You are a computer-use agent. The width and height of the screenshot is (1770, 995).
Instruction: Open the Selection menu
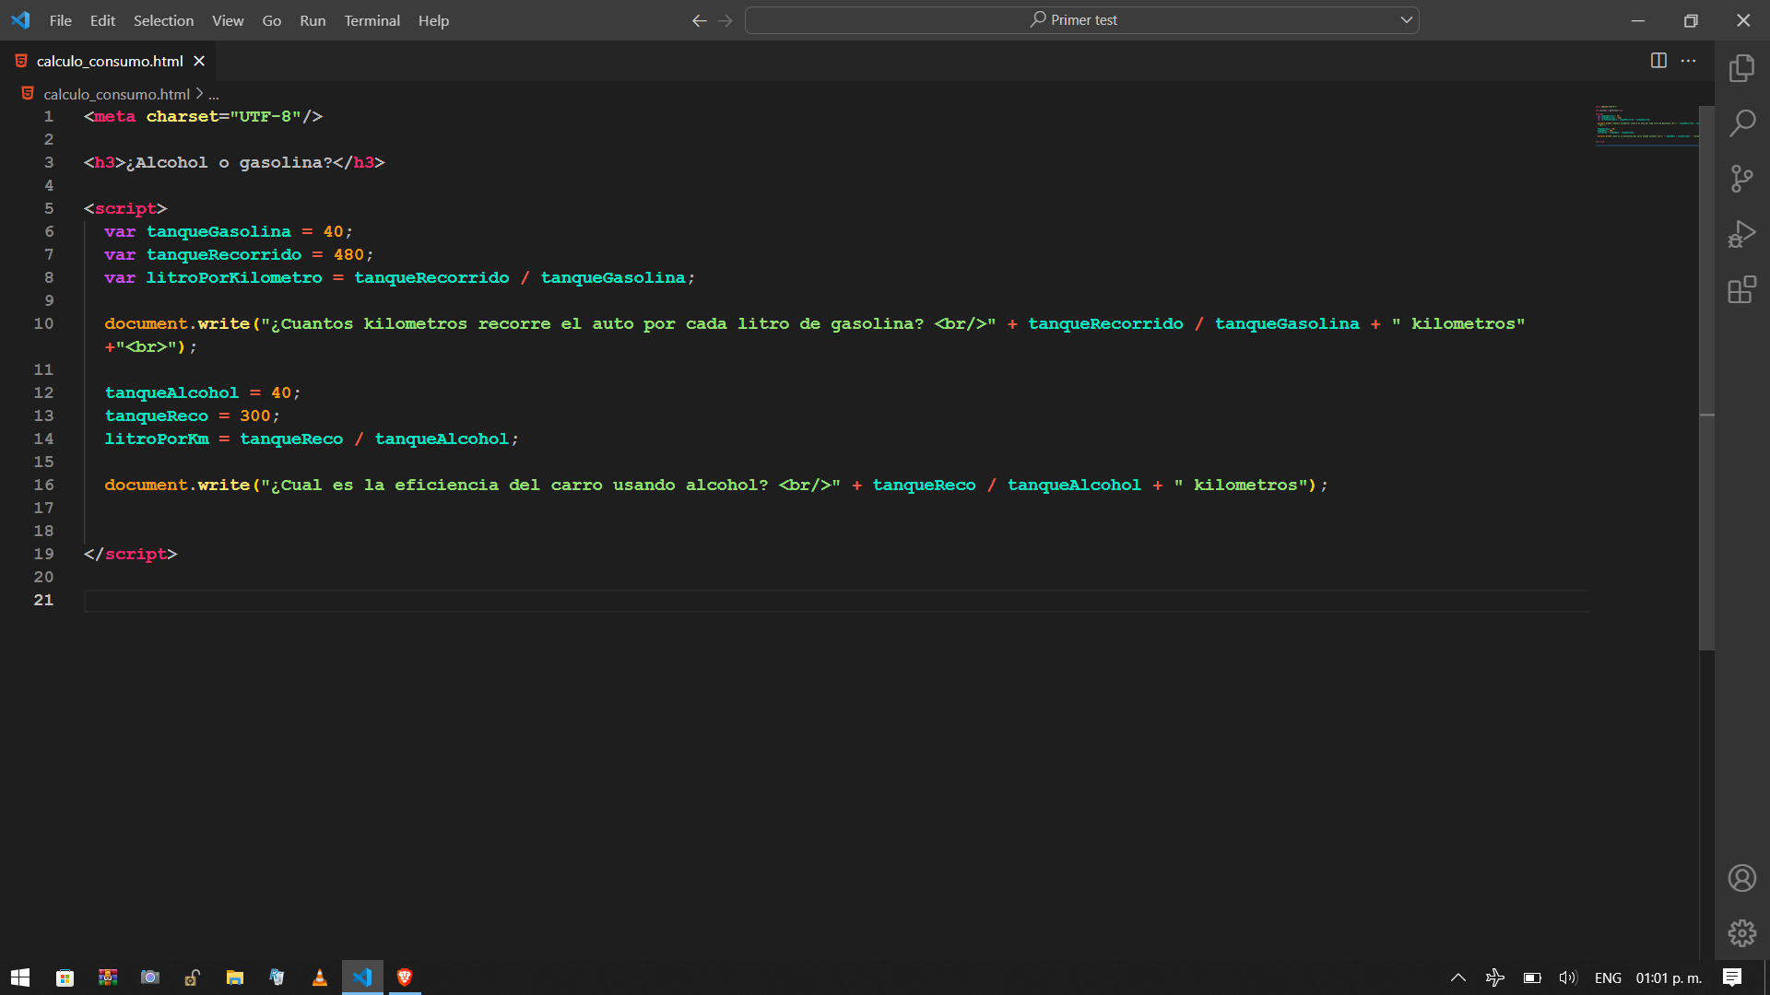[x=164, y=20]
